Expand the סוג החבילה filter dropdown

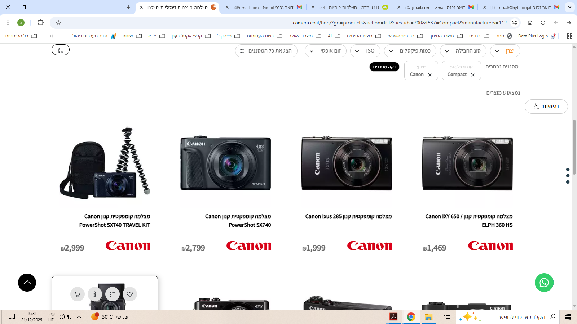[x=463, y=51]
